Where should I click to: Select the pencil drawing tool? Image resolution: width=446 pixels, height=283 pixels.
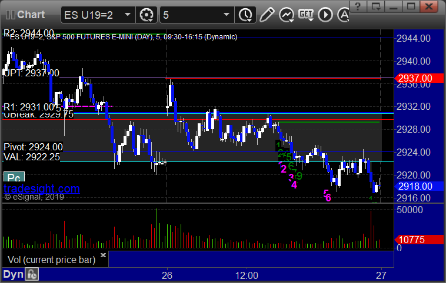(x=267, y=14)
